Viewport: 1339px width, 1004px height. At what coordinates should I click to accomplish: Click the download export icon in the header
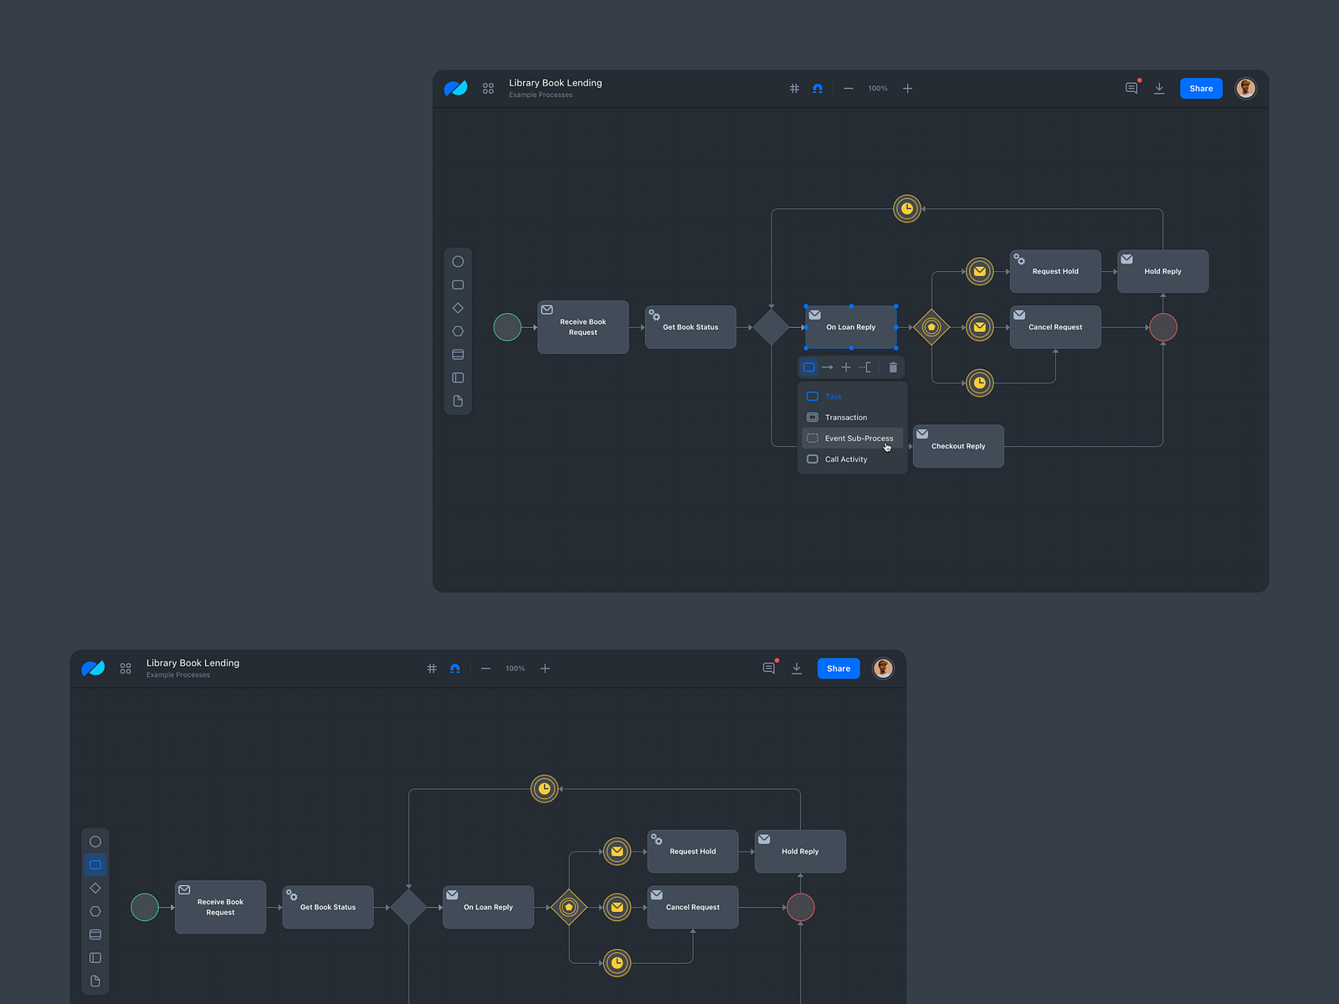(x=1160, y=88)
